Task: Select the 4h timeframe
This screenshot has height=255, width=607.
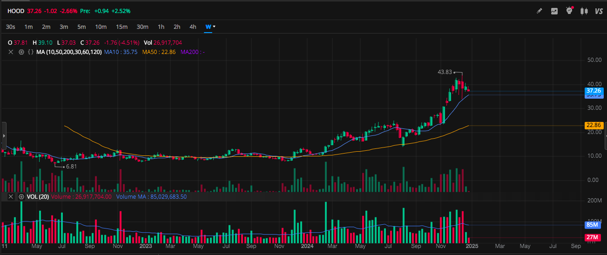Action: coord(193,27)
